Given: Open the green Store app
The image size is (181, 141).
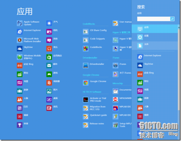Looking at the screenshot, I should (x=54, y=57).
